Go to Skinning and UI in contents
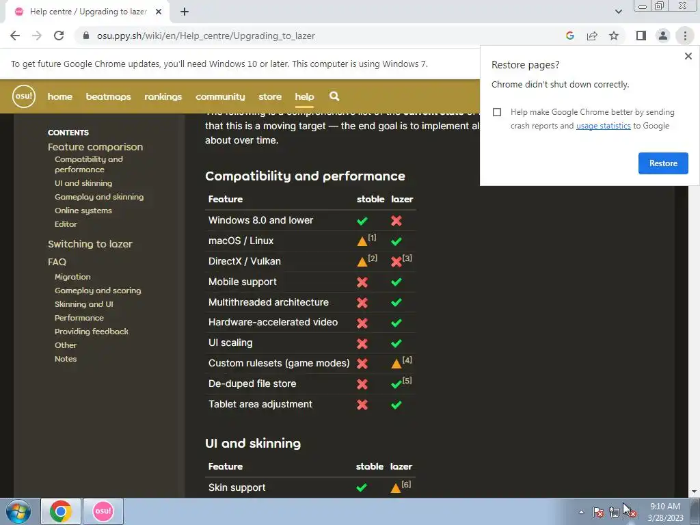 click(x=84, y=304)
